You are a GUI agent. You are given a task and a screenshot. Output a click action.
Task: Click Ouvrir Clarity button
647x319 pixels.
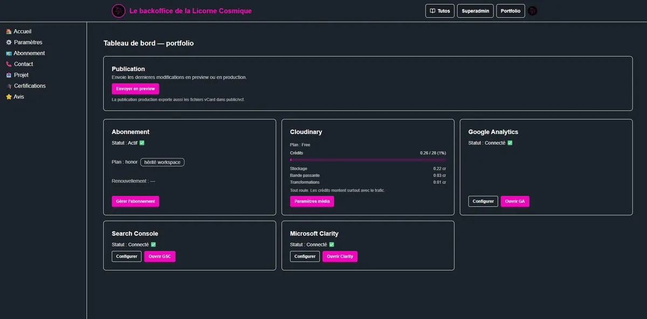tap(340, 257)
